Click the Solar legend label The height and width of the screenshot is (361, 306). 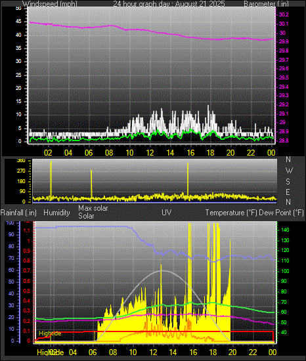pyautogui.click(x=86, y=216)
